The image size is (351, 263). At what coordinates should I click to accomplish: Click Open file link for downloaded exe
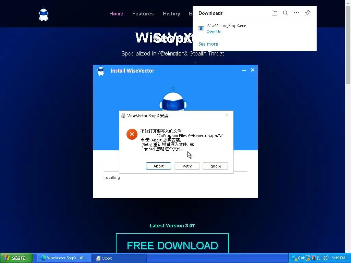pos(213,32)
